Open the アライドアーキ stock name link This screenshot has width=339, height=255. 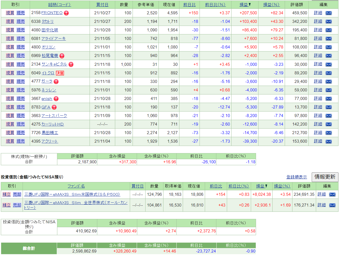tap(53, 39)
